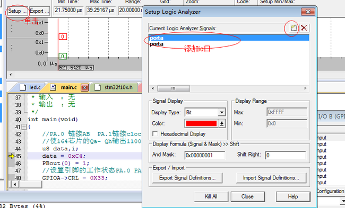Collapse the main function fold on line 41
Viewport: 345px width, 208px height.
[24, 127]
